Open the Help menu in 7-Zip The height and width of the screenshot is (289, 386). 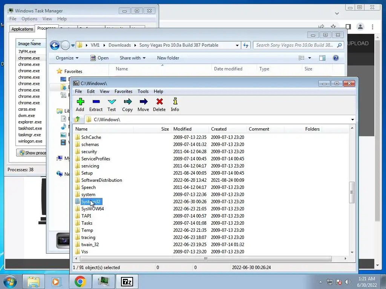click(158, 91)
